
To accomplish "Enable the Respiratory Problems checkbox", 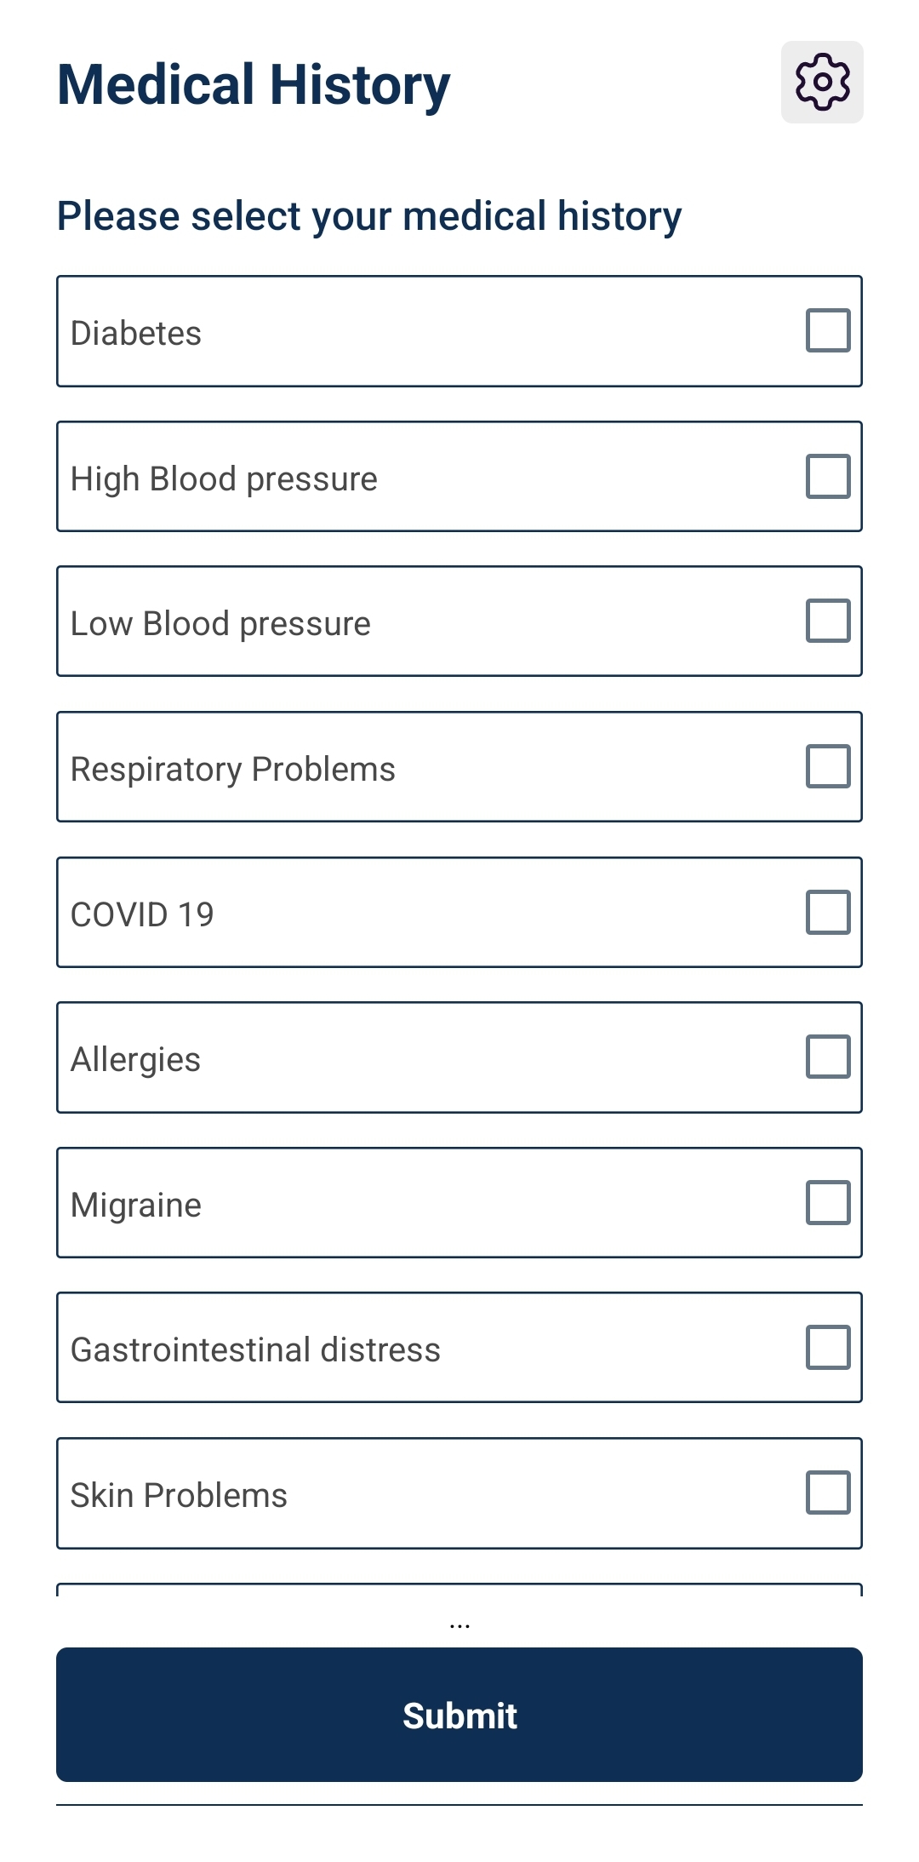I will (x=828, y=766).
